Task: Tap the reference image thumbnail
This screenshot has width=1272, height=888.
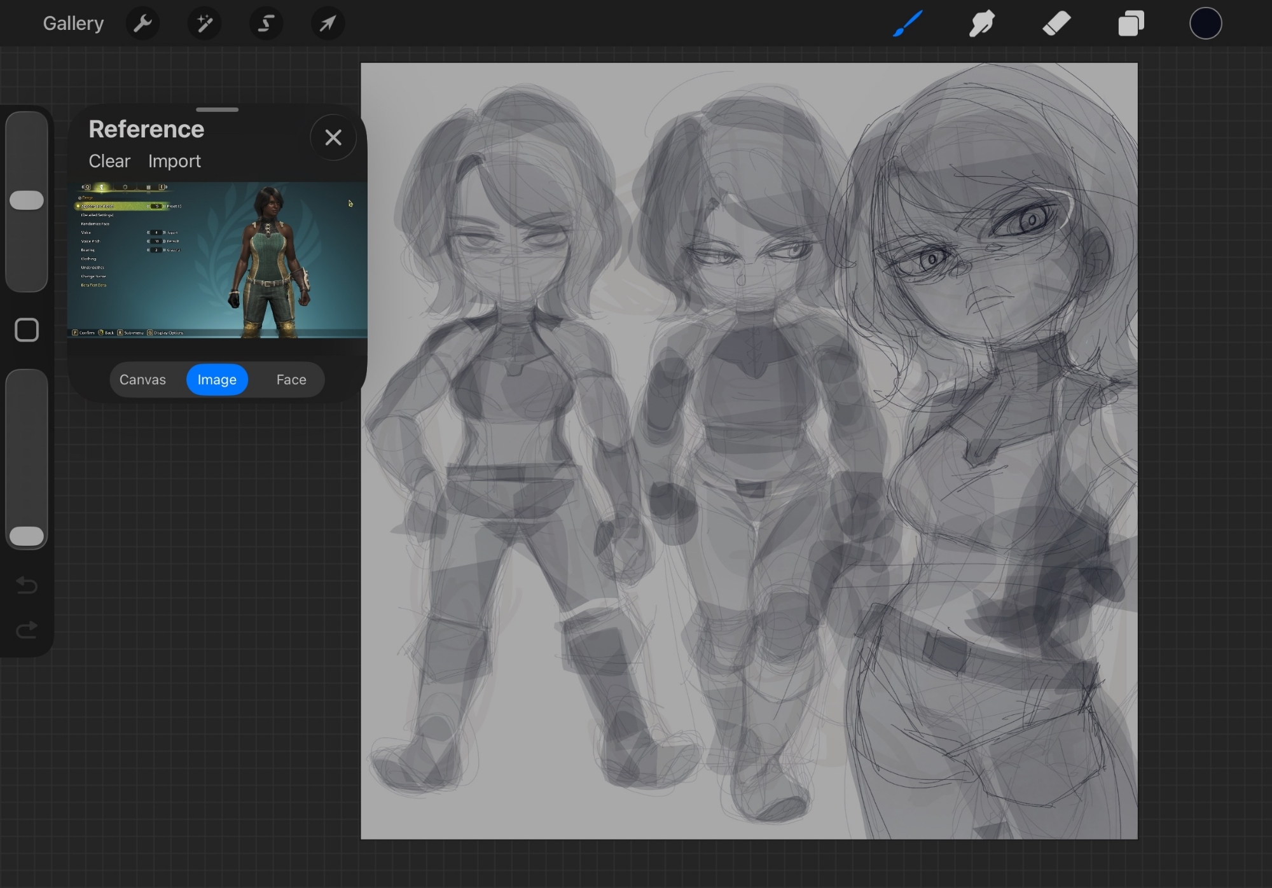Action: click(x=218, y=260)
